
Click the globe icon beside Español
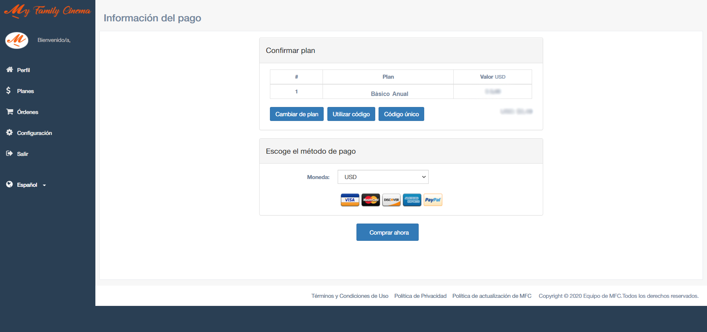click(x=10, y=184)
